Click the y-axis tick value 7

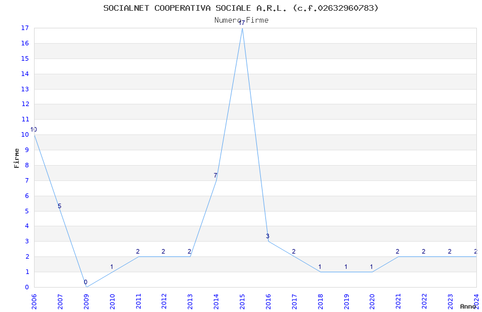pos(27,180)
